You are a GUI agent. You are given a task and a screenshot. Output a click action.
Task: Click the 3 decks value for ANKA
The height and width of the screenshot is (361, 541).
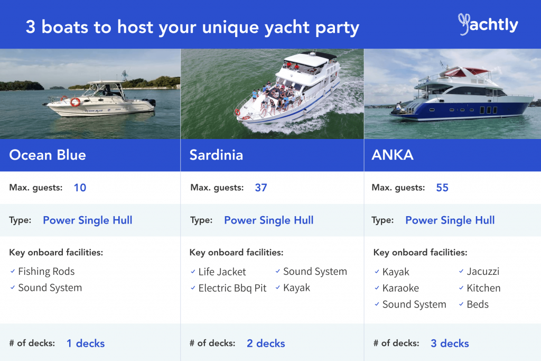pos(450,344)
